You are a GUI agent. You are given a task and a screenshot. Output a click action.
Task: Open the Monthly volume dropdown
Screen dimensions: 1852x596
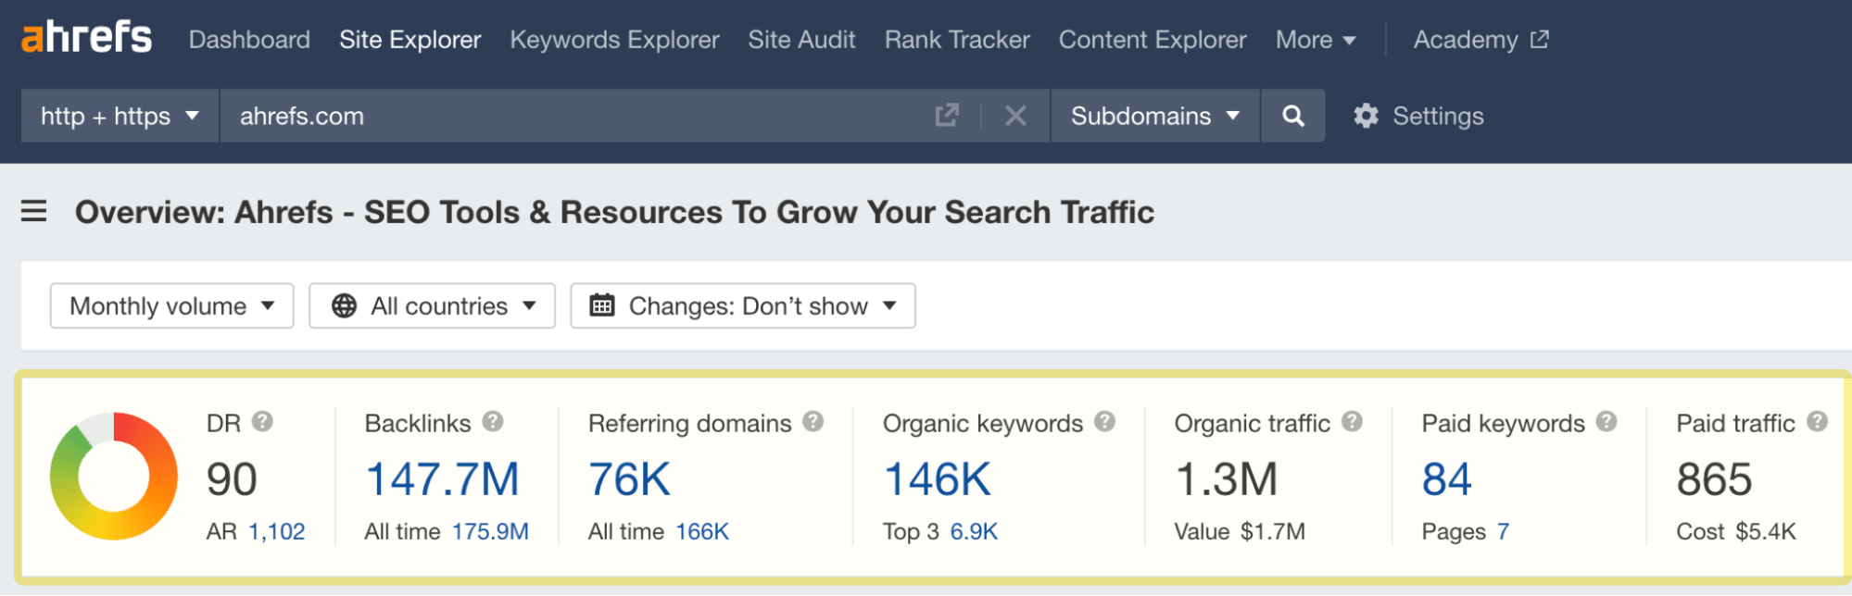click(172, 305)
